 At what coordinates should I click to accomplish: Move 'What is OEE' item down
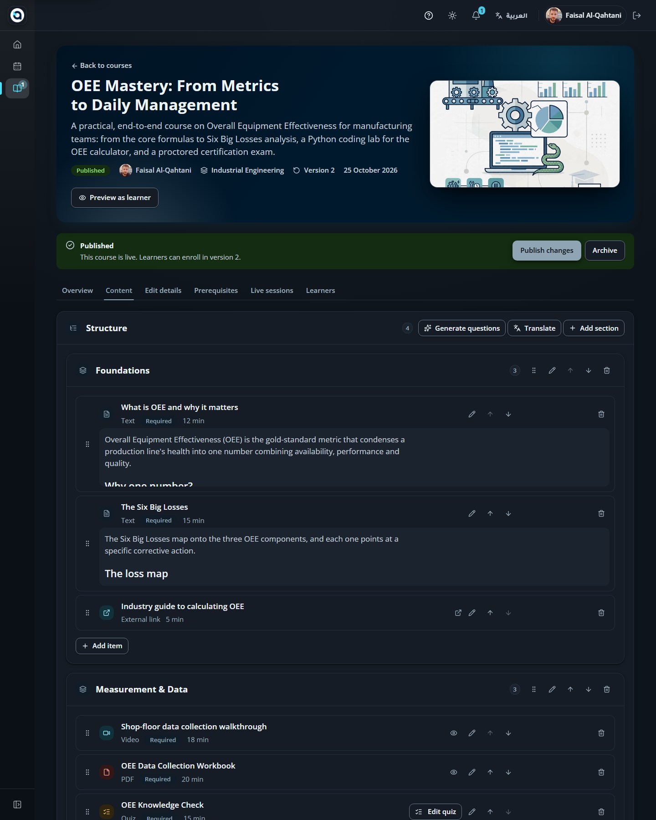[x=508, y=414]
